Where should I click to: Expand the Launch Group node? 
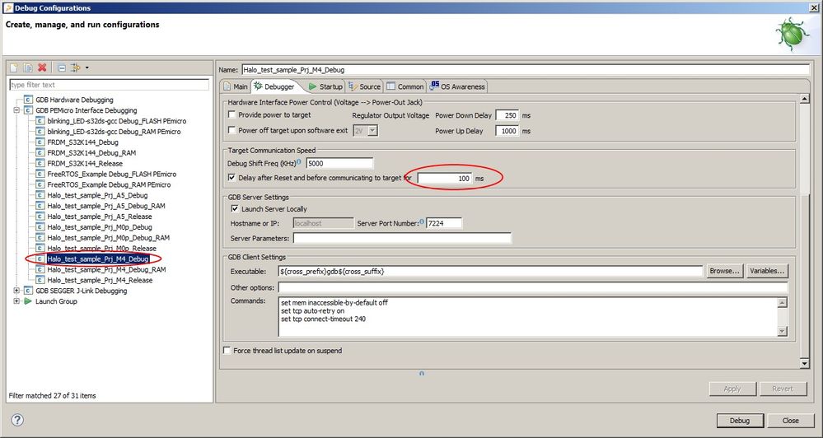click(16, 301)
